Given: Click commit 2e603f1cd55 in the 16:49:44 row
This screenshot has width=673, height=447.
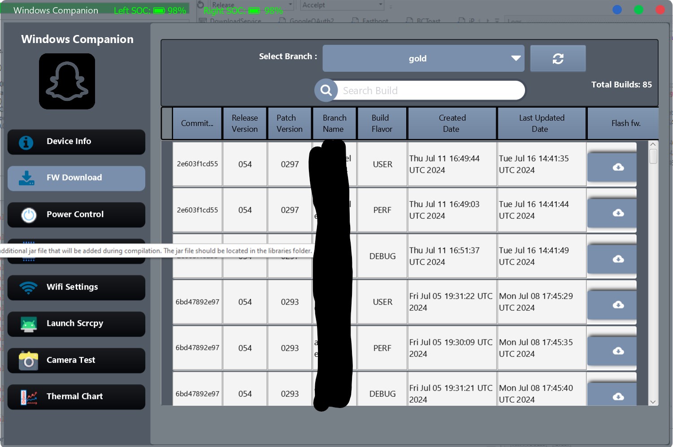Looking at the screenshot, I should coord(197,164).
